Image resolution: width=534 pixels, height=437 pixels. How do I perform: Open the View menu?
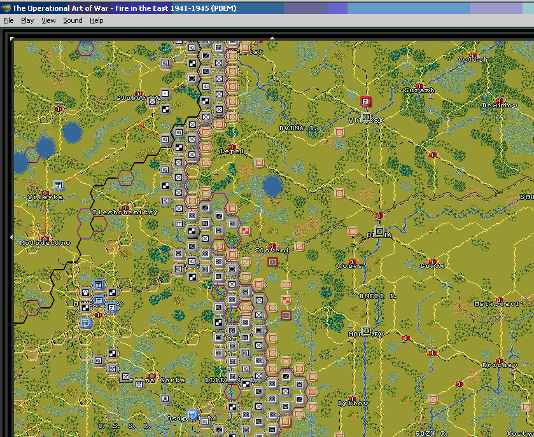pos(48,20)
